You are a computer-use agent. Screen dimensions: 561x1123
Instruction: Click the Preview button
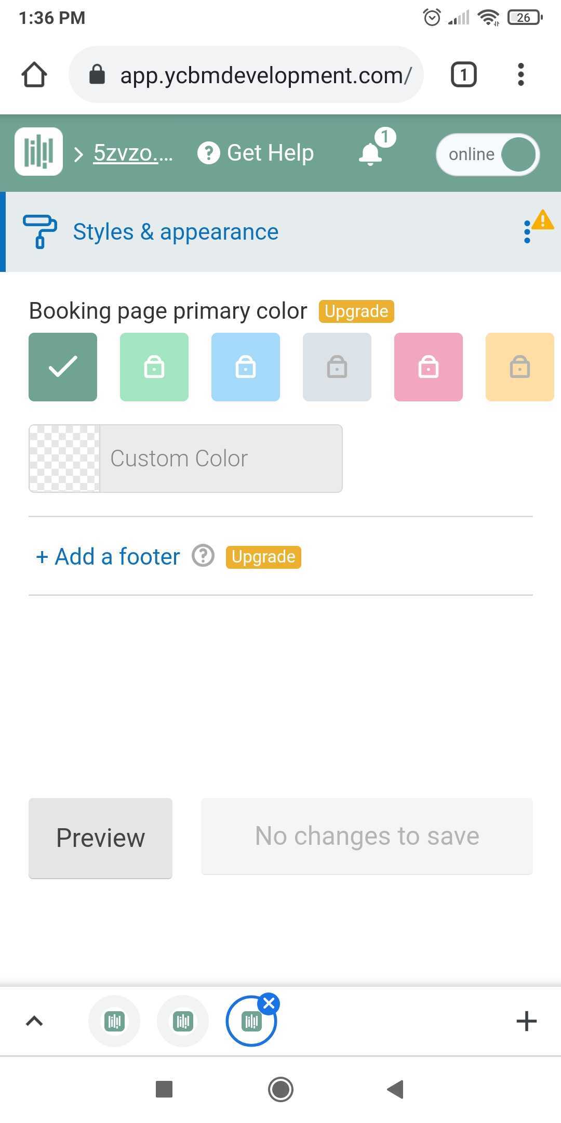pyautogui.click(x=100, y=838)
